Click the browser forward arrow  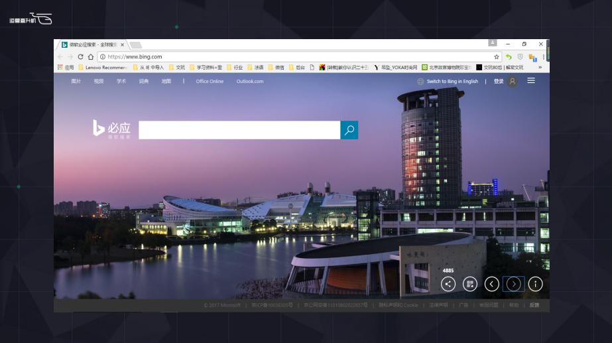point(70,56)
